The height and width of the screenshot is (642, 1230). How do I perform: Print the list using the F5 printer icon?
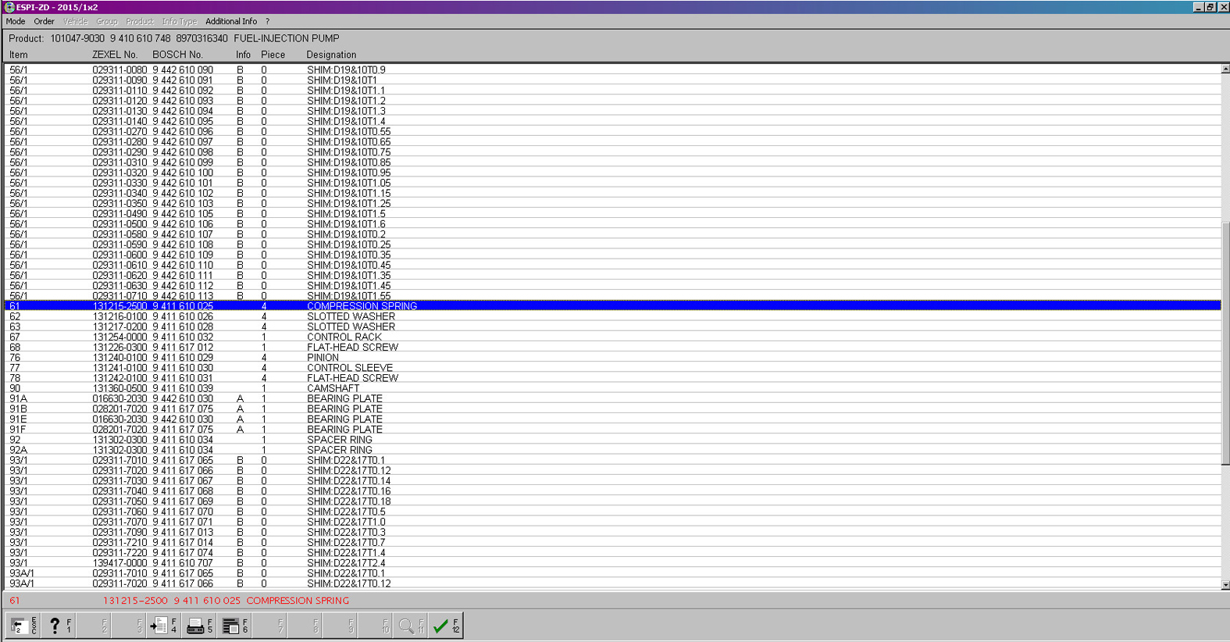pos(199,626)
